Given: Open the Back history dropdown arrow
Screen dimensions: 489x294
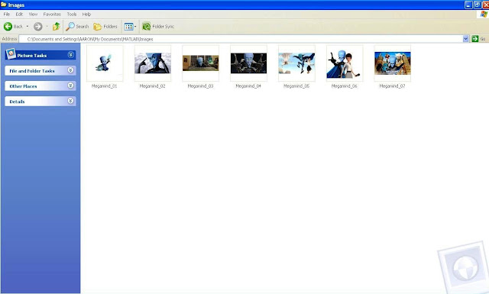Looking at the screenshot, I should coord(28,27).
